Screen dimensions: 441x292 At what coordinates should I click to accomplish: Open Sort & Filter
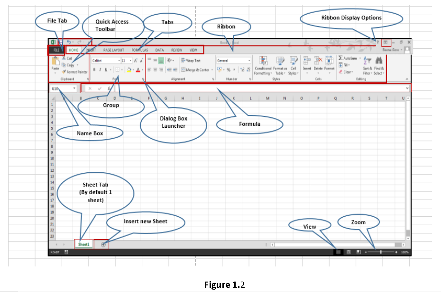[x=367, y=65]
